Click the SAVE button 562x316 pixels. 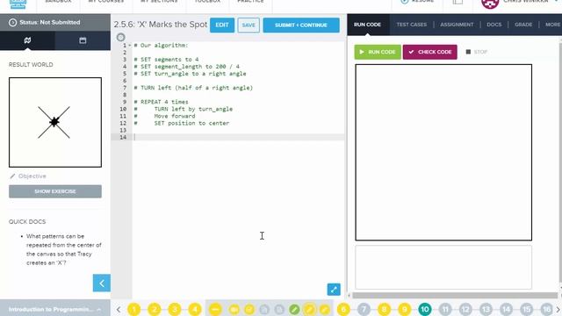coord(249,25)
